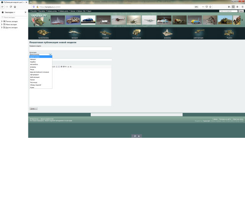
Task: Click the model name input field
Action: point(70,49)
